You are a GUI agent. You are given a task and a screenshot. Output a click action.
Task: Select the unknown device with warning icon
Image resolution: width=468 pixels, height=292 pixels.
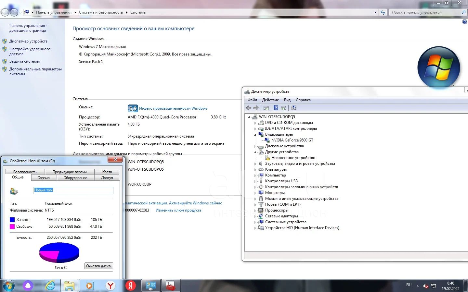[293, 158]
